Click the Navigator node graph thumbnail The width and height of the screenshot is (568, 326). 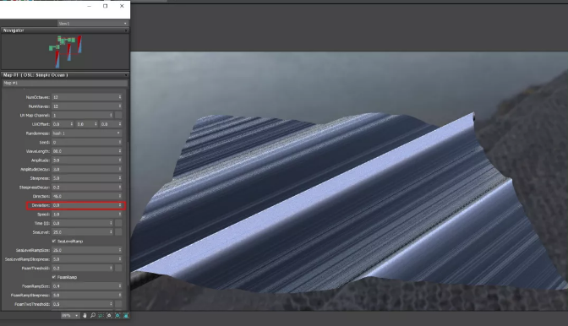click(x=65, y=52)
